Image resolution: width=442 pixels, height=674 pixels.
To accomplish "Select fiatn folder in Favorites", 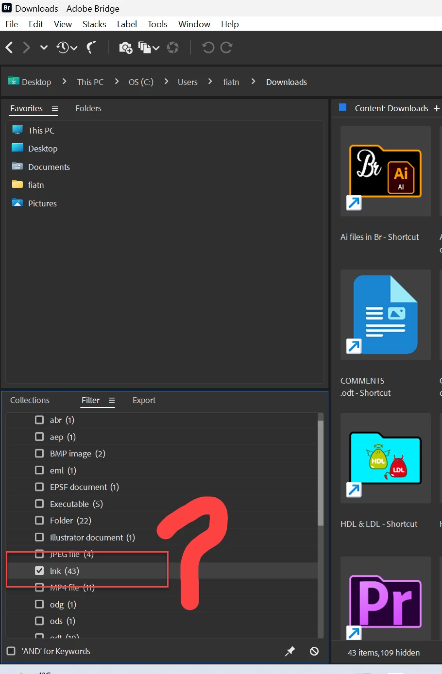I will [x=36, y=185].
